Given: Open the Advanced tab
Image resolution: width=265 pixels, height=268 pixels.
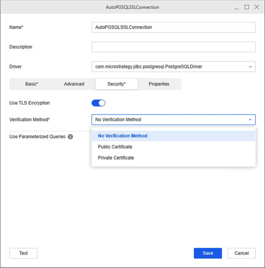Looking at the screenshot, I should pos(74,84).
